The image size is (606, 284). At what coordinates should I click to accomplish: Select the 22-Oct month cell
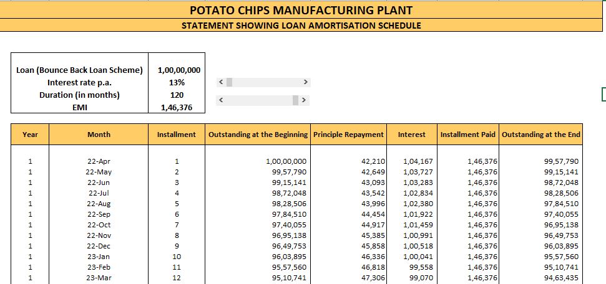coord(99,225)
